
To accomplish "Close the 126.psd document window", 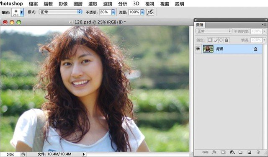I will click(x=5, y=22).
